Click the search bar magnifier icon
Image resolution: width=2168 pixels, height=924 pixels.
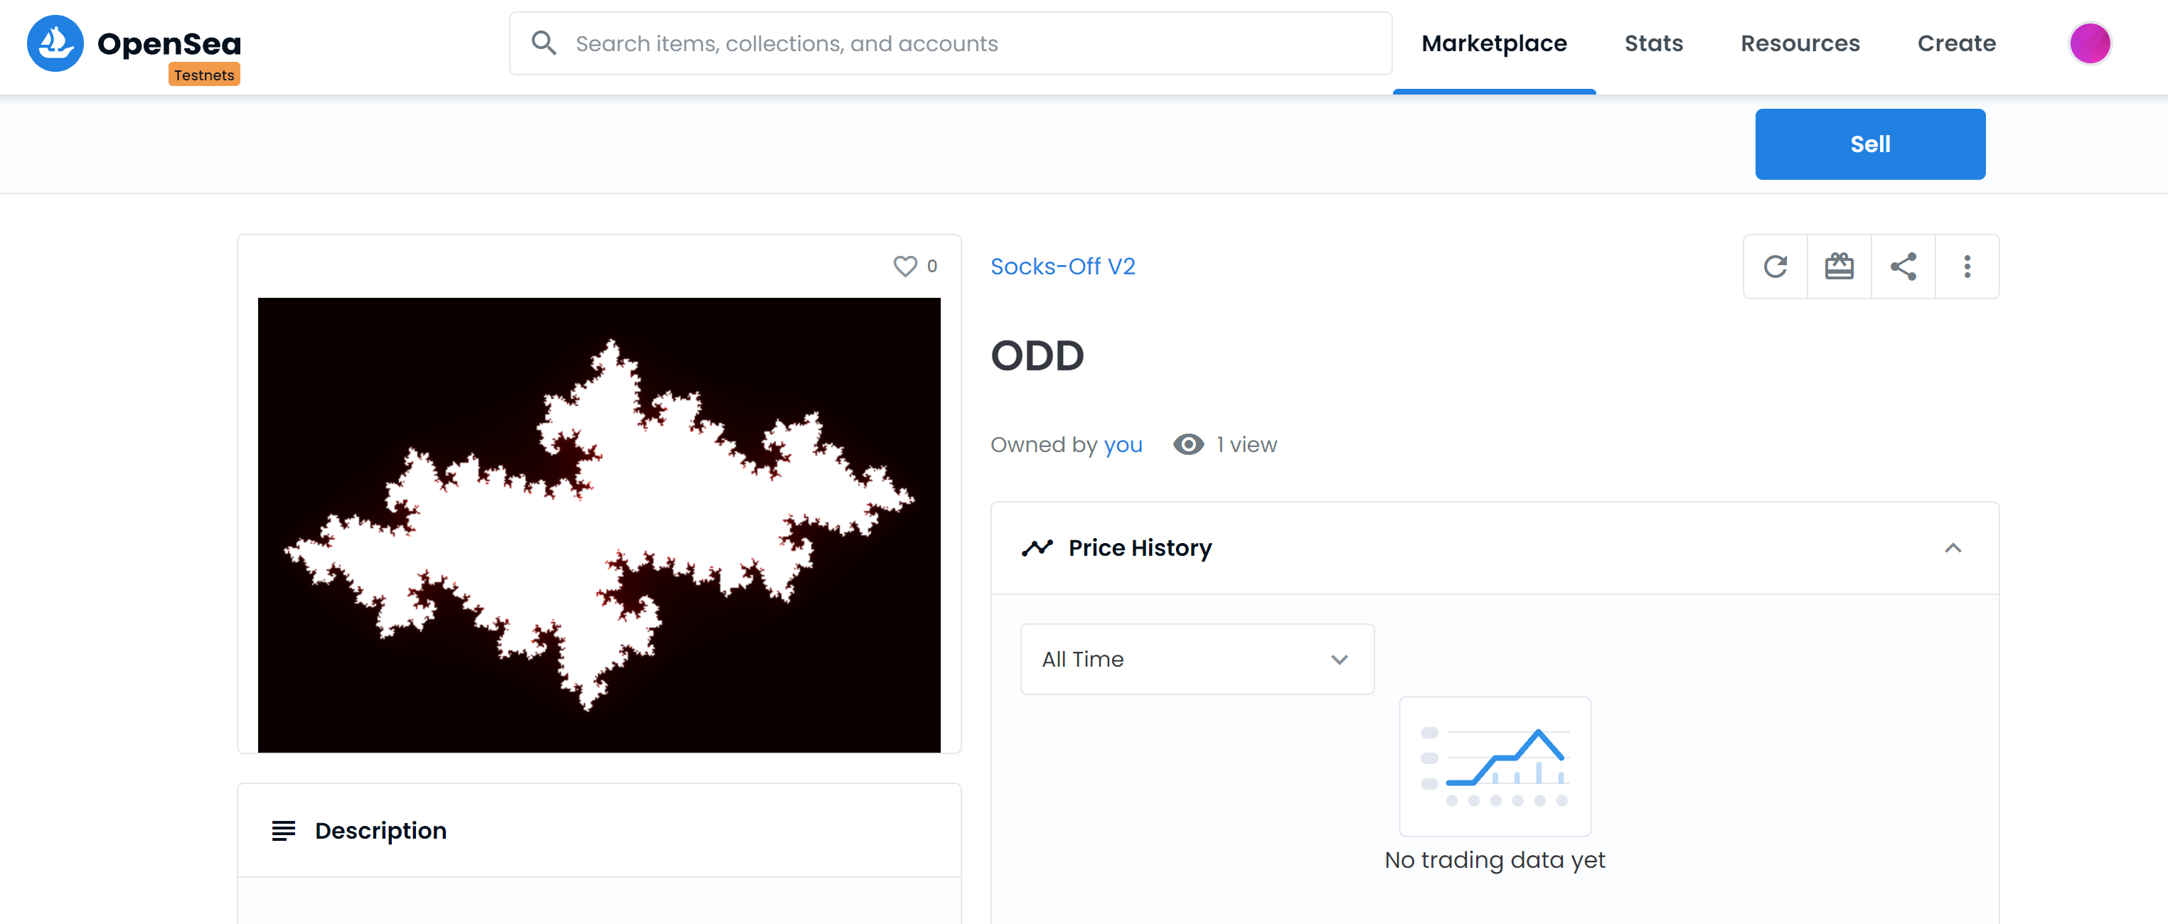pyautogui.click(x=545, y=43)
